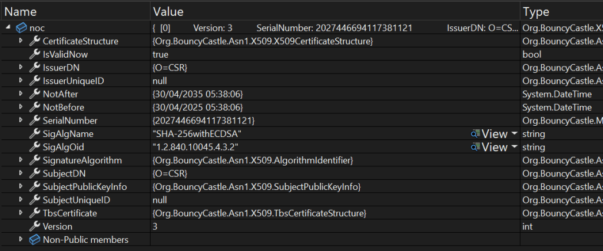This screenshot has width=603, height=251.
Task: Collapse the noc root variable node
Action: [x=8, y=28]
